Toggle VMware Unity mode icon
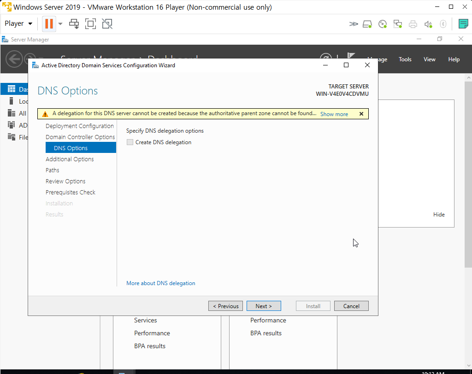This screenshot has width=472, height=374. [x=107, y=24]
